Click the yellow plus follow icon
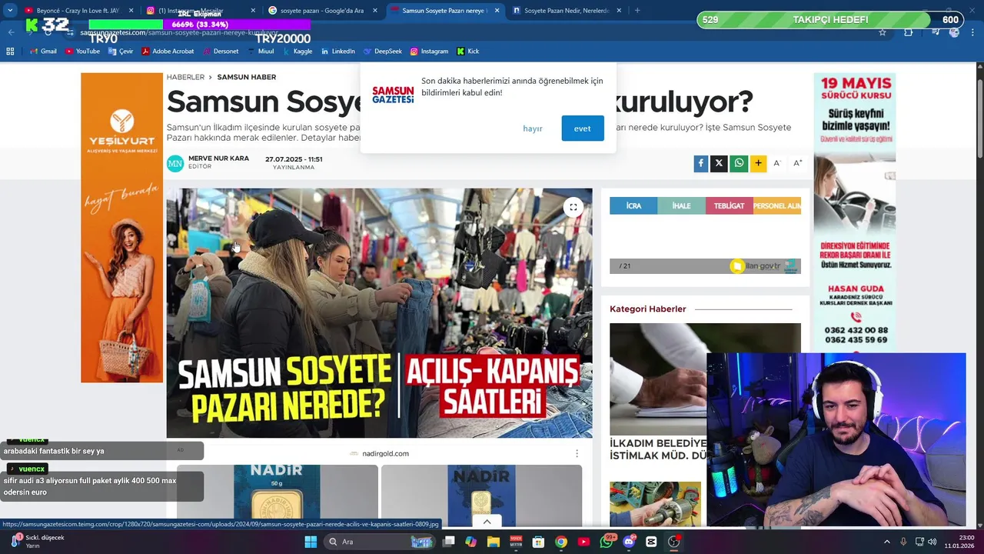 (x=758, y=163)
